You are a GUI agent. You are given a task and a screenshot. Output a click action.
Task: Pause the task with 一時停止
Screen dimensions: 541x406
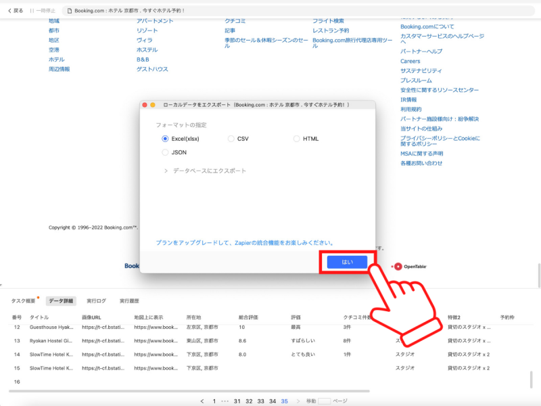pos(43,11)
